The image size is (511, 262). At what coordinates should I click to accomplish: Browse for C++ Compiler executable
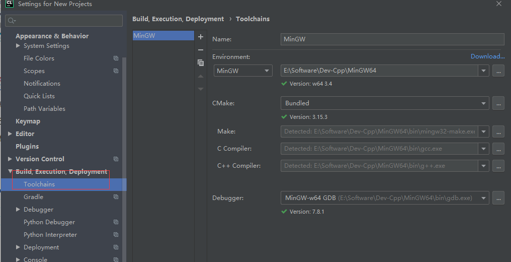coord(498,166)
